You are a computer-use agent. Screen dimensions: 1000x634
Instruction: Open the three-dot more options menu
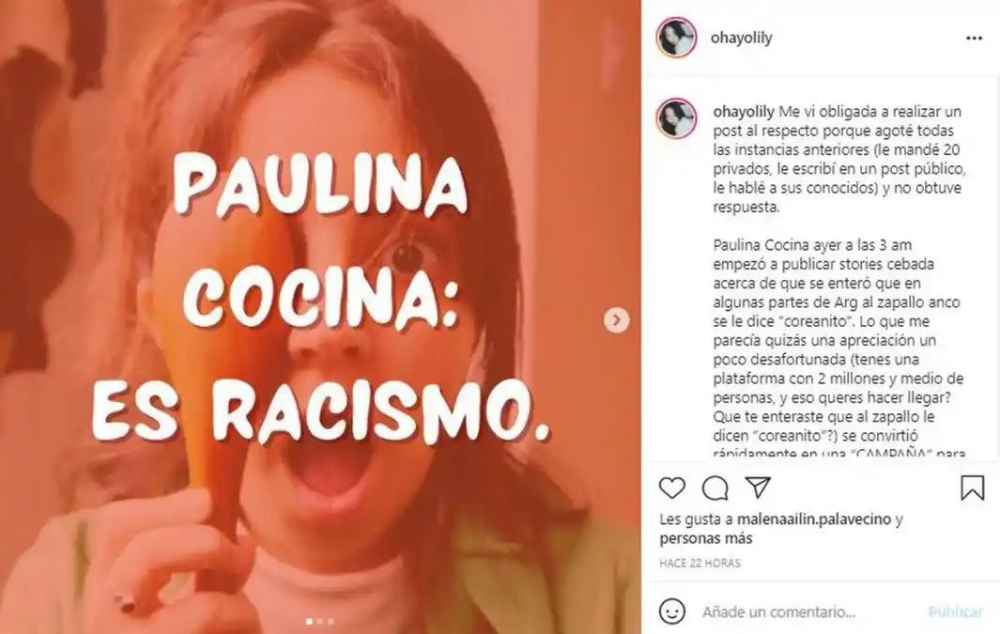pyautogui.click(x=974, y=39)
